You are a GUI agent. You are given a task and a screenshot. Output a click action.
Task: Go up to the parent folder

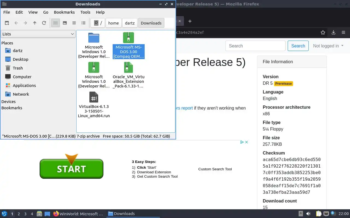coord(35,23)
